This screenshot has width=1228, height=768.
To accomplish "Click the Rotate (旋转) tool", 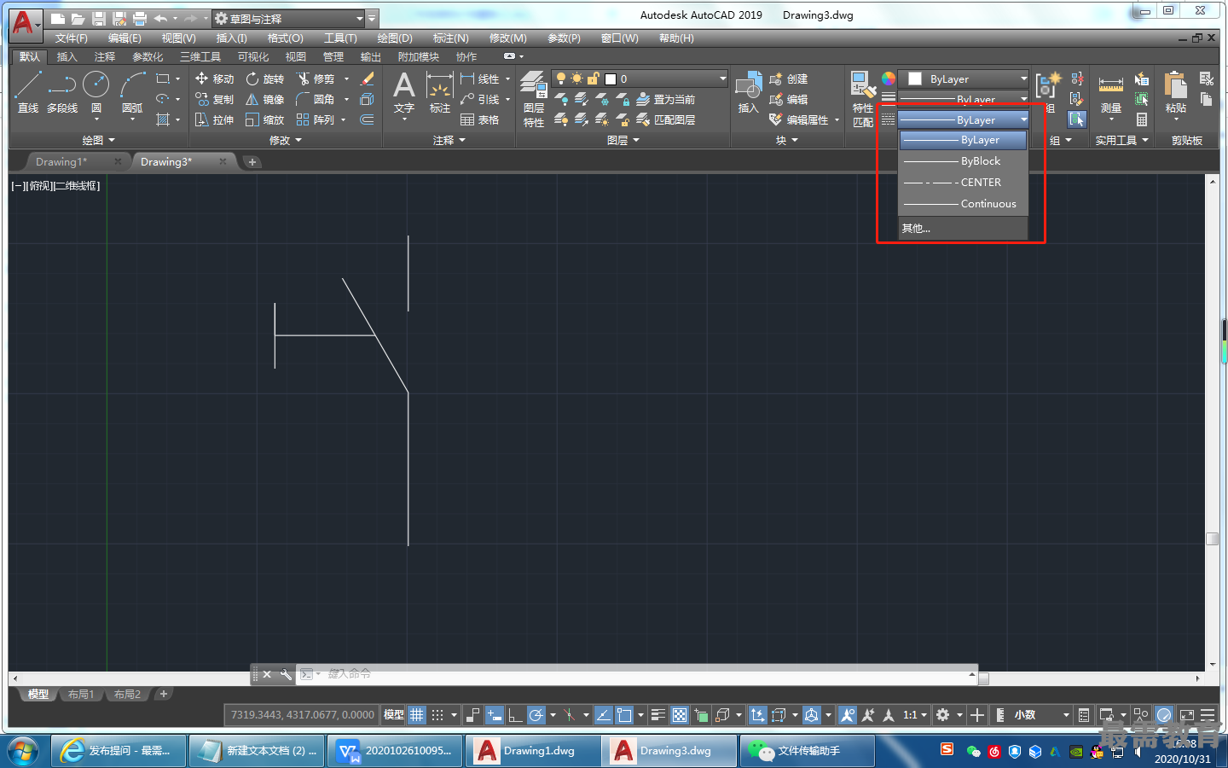I will (264, 79).
